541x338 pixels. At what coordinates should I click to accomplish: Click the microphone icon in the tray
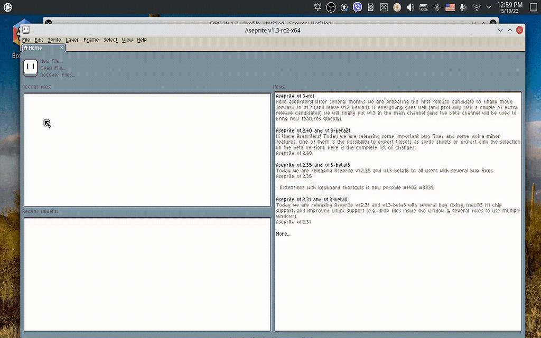coord(462,7)
